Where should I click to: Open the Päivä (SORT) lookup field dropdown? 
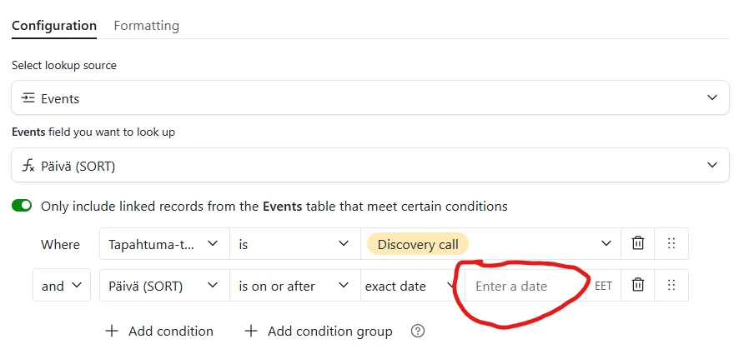click(370, 165)
